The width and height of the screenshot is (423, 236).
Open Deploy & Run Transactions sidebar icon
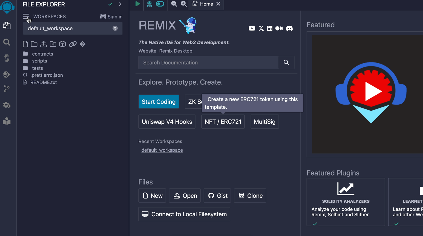coord(7,74)
